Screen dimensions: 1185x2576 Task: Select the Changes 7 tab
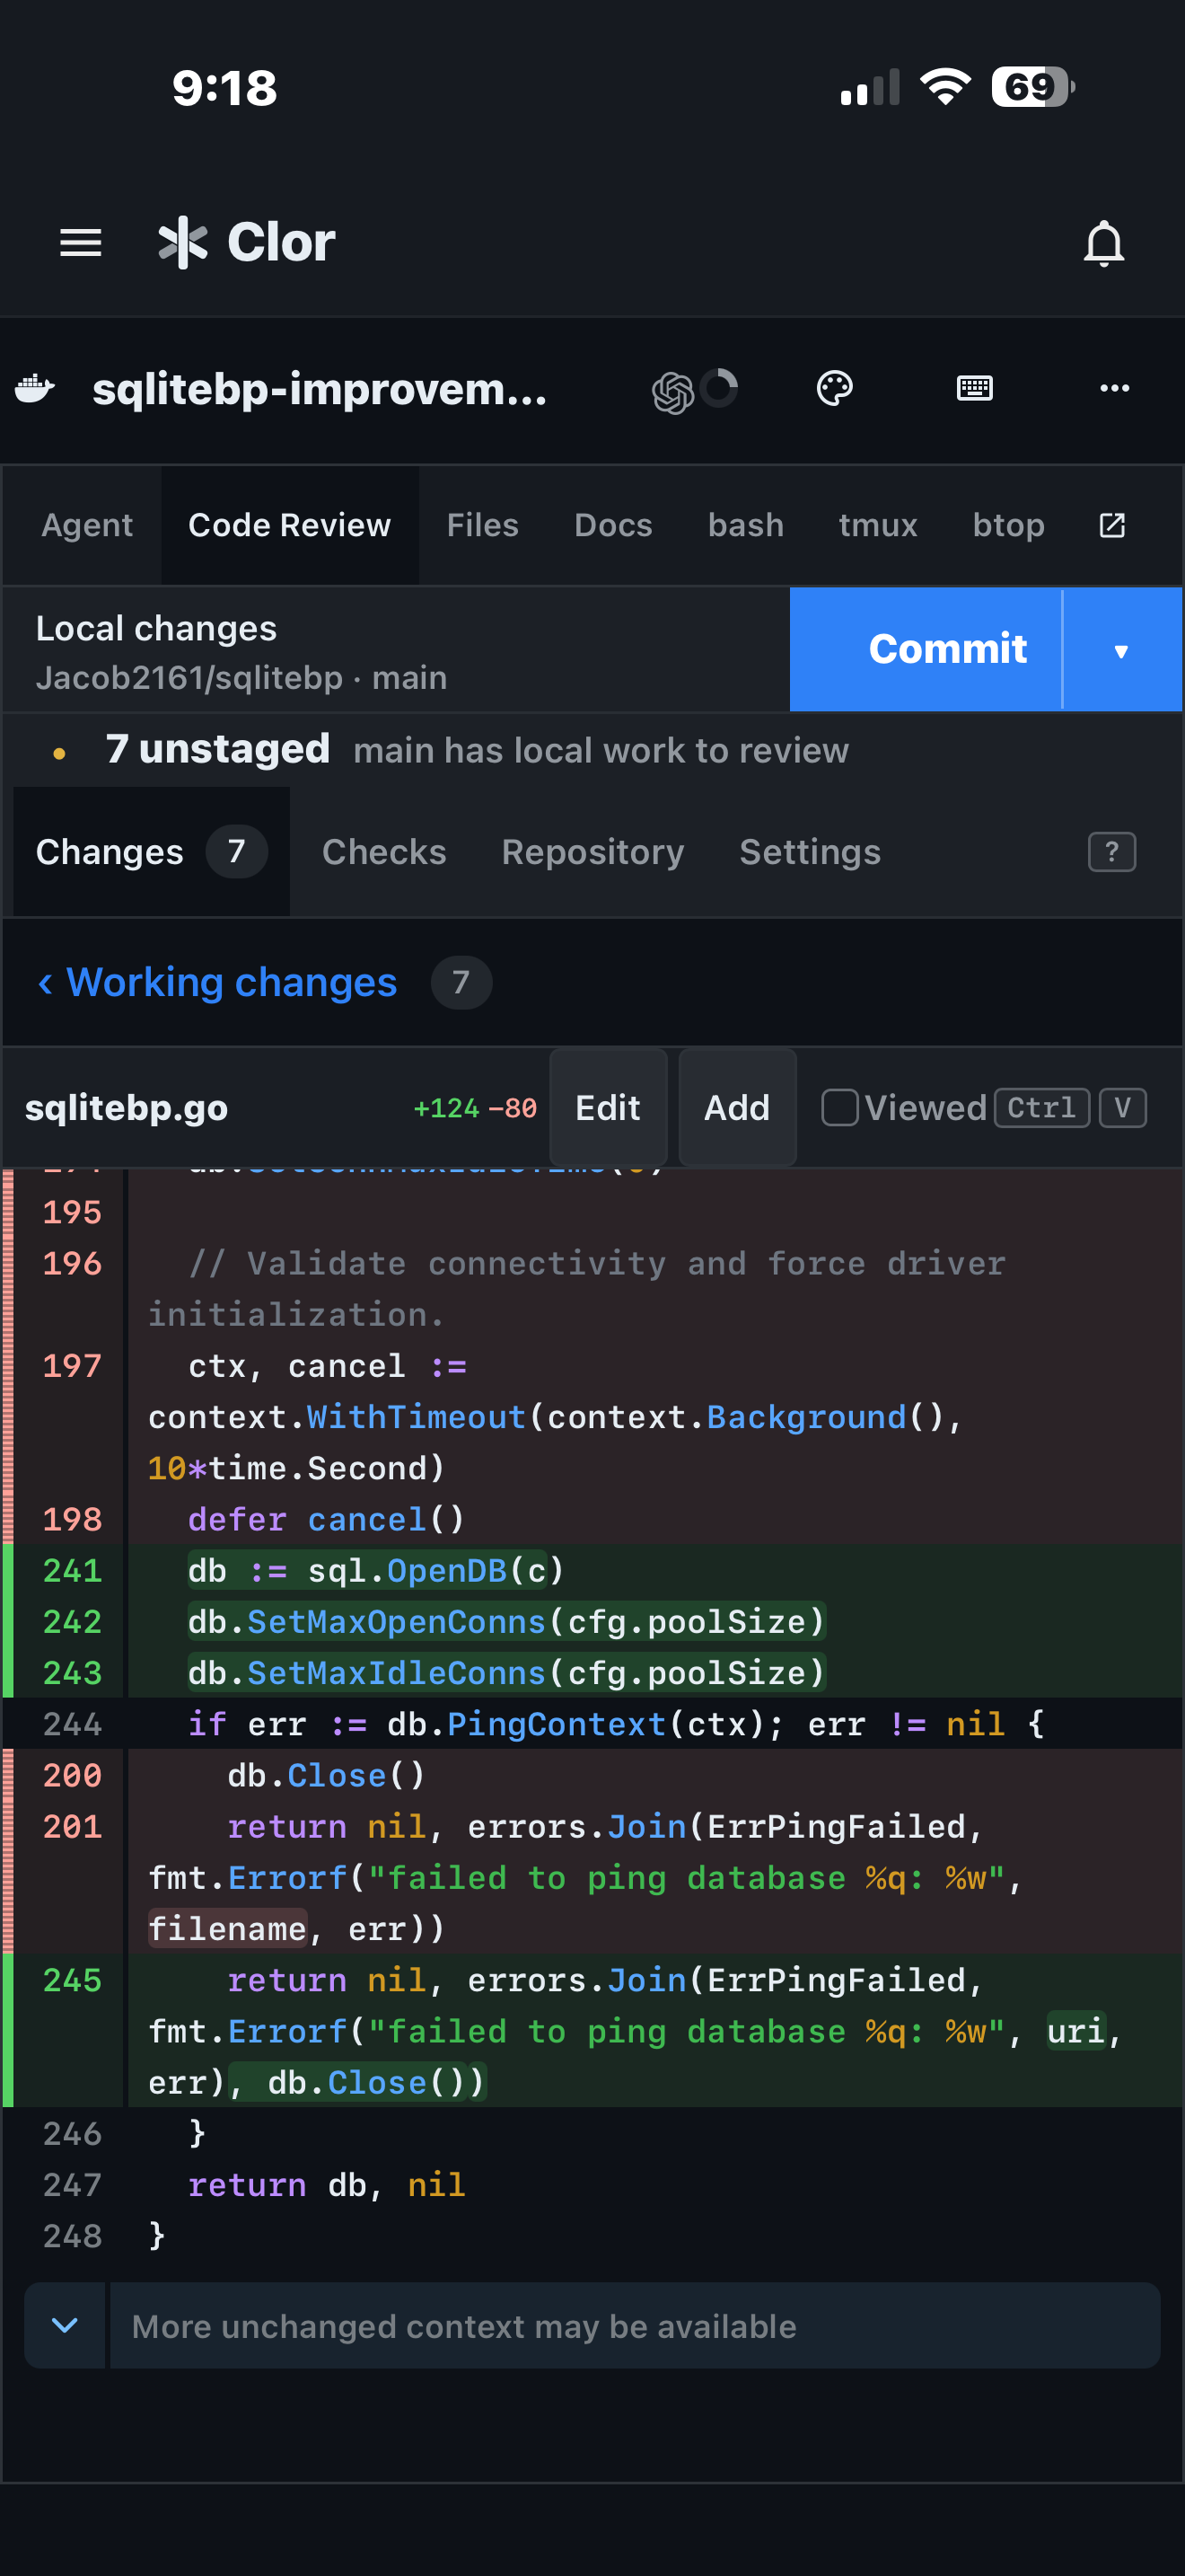point(152,852)
